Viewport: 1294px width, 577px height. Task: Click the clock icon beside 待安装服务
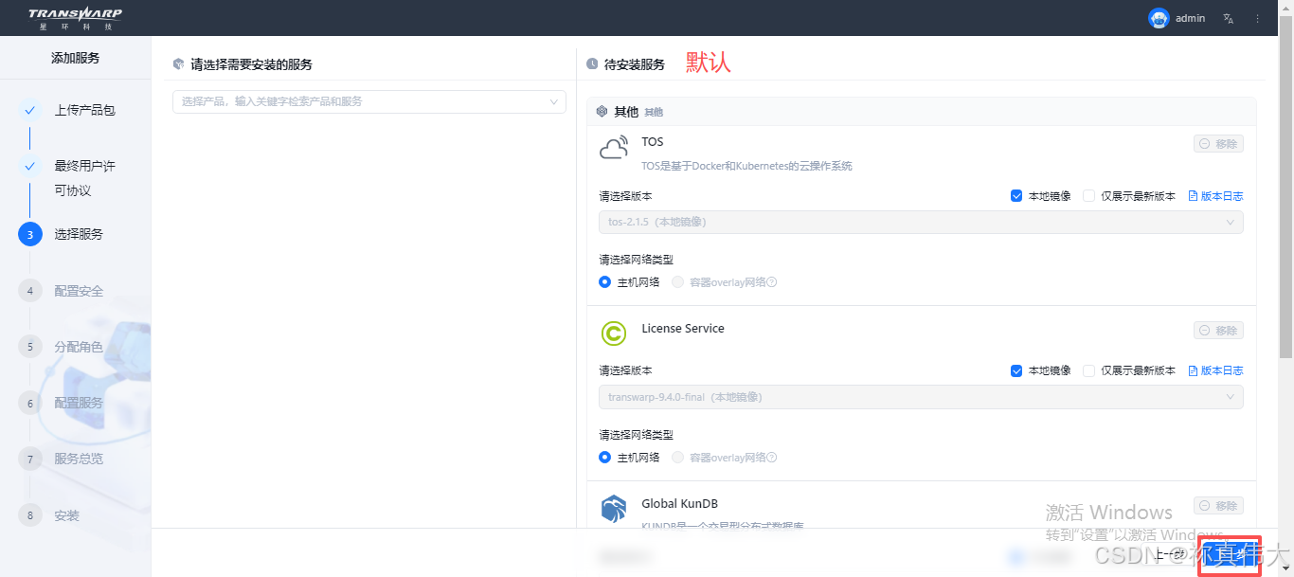592,64
